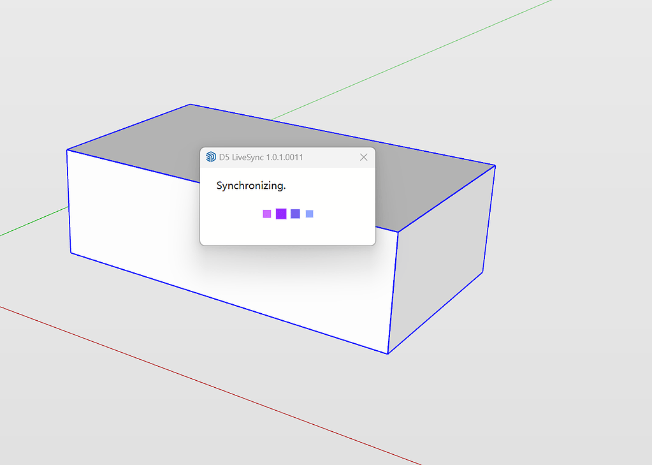Viewport: 652px width, 465px height.
Task: Click the animated sync loading indicator
Action: (287, 214)
